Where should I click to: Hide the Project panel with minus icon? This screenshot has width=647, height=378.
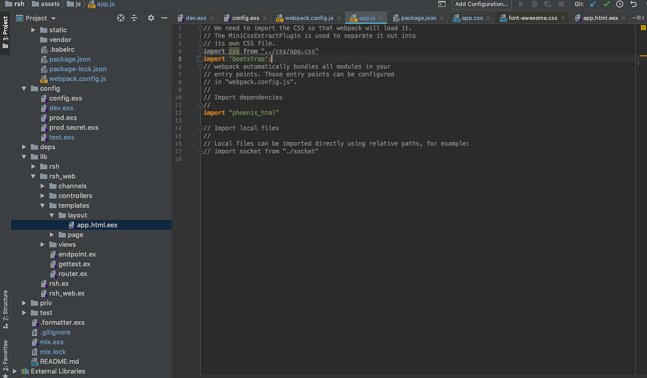click(164, 18)
